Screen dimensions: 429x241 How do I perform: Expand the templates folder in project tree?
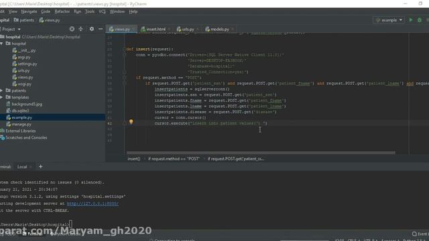(1, 97)
